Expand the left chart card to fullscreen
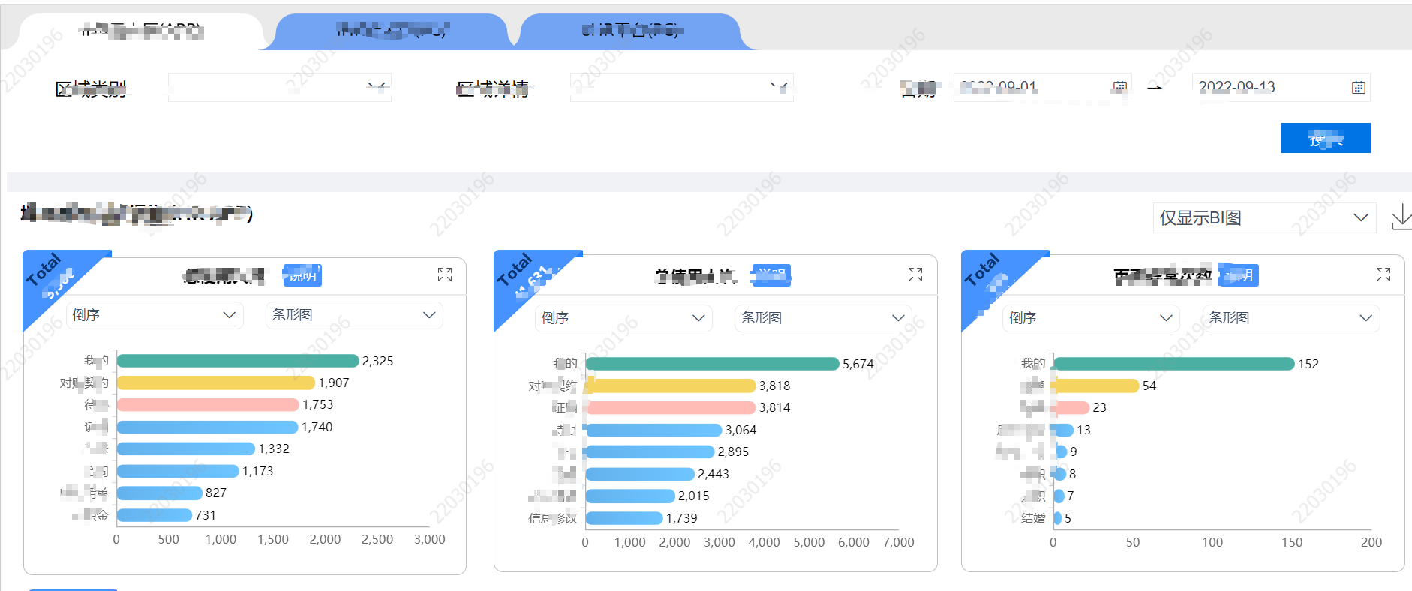 click(x=445, y=274)
